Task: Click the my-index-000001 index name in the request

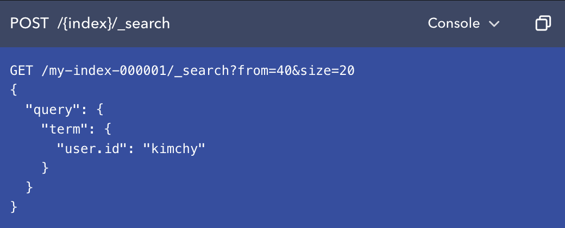Action: pyautogui.click(x=102, y=71)
